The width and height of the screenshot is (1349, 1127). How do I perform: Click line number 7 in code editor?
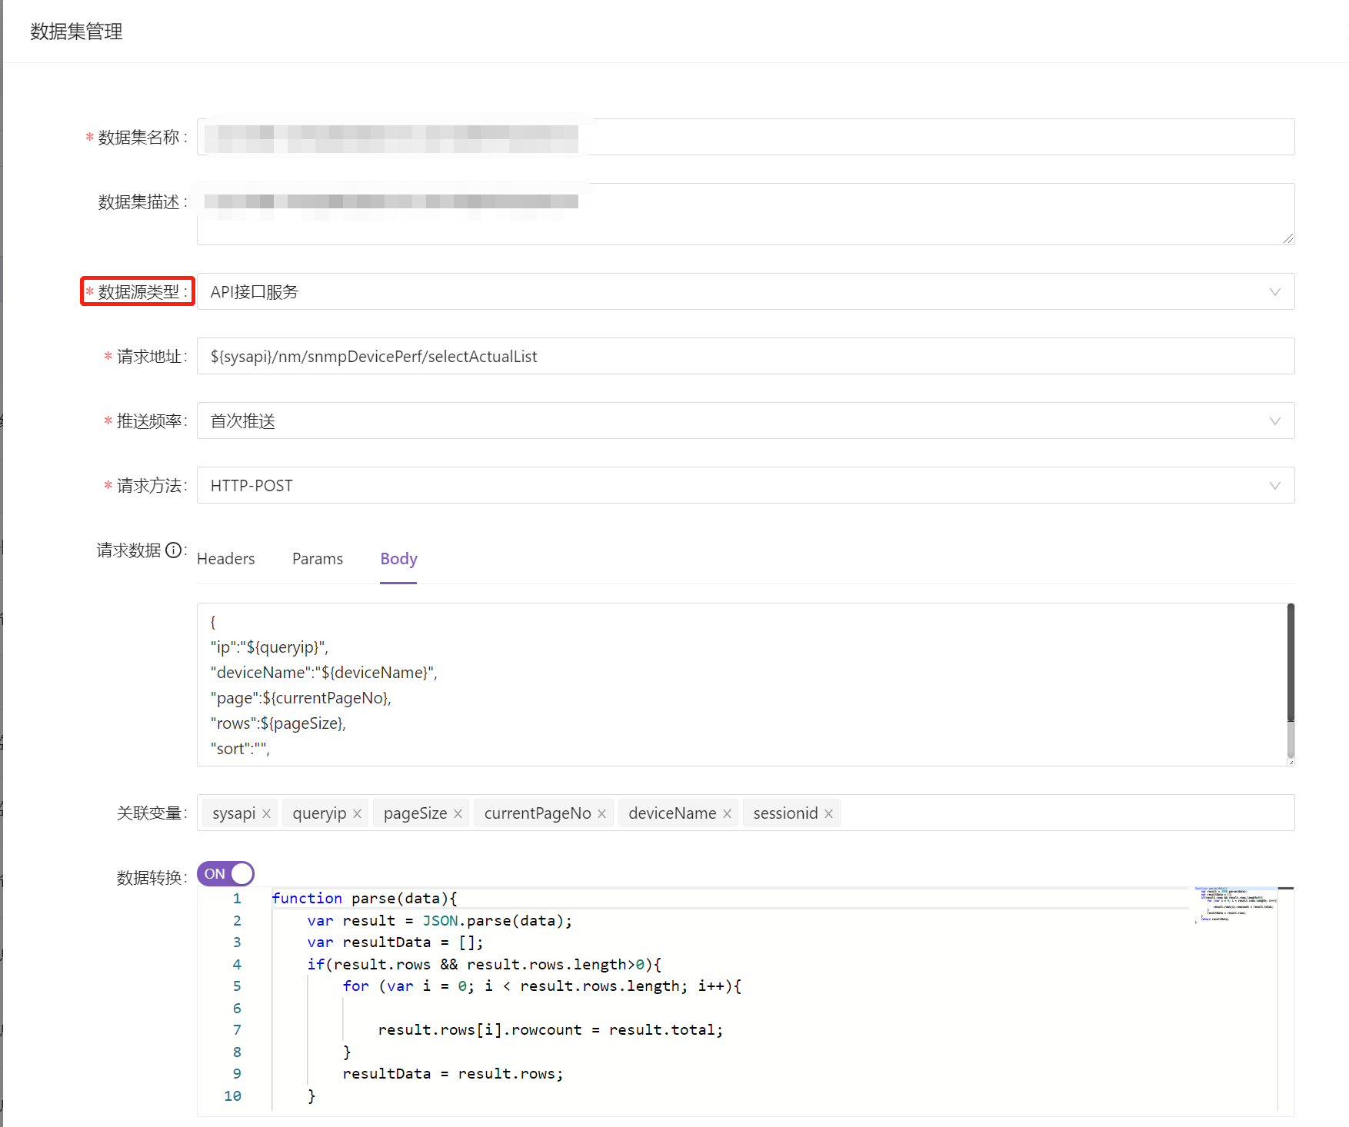237,1029
